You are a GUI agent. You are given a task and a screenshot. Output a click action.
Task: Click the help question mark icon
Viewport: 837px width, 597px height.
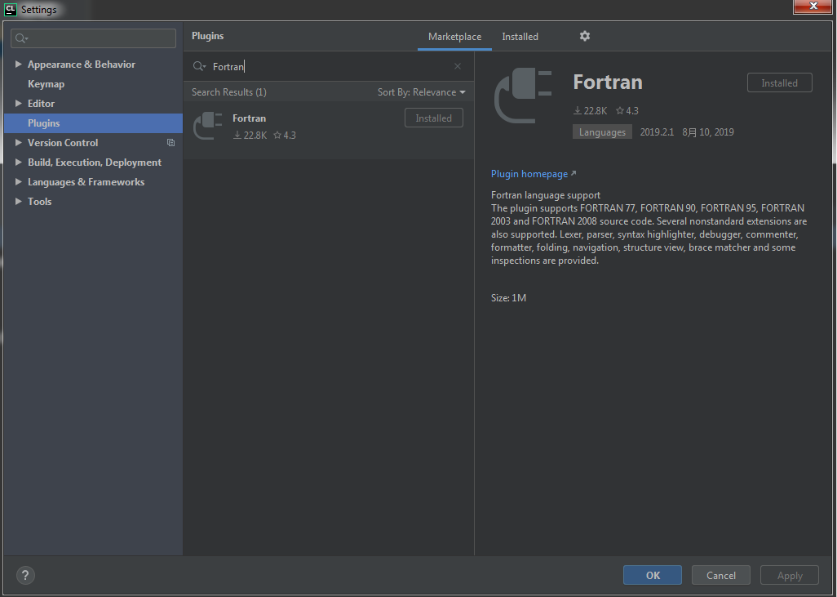(x=24, y=575)
